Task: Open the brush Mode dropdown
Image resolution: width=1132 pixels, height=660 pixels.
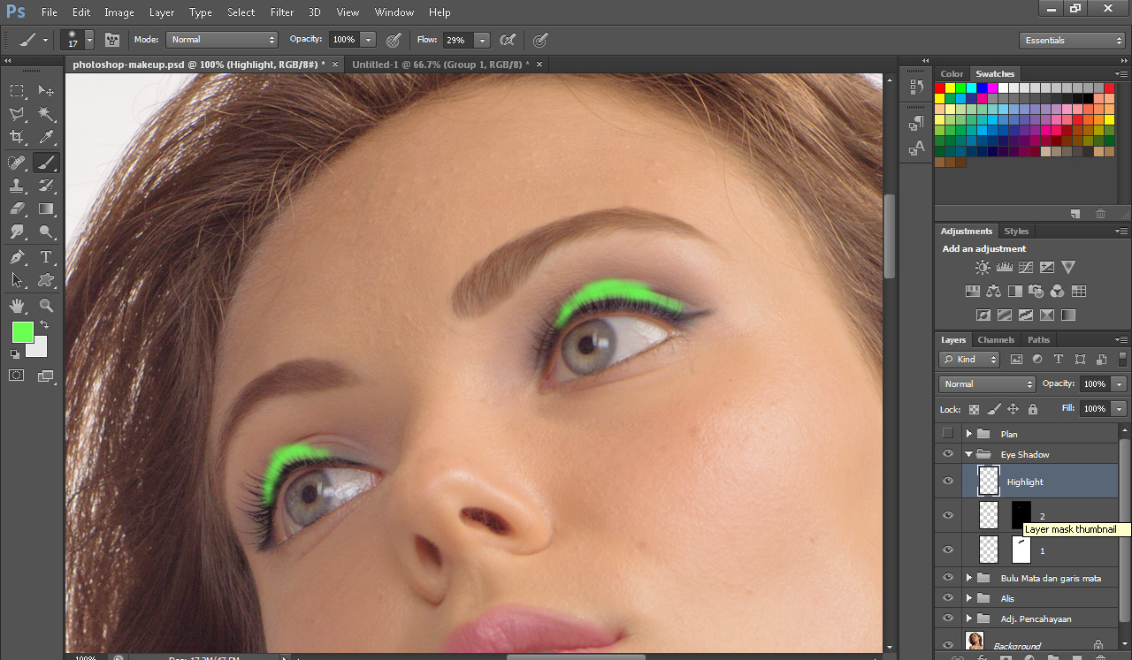Action: click(x=222, y=40)
